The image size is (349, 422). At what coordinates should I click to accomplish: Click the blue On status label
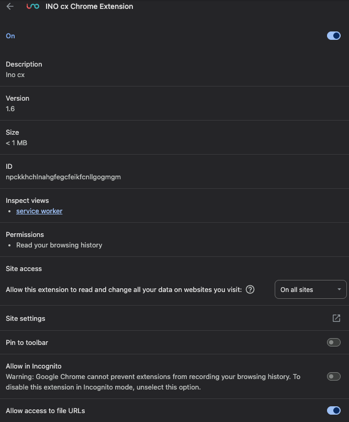[x=10, y=36]
